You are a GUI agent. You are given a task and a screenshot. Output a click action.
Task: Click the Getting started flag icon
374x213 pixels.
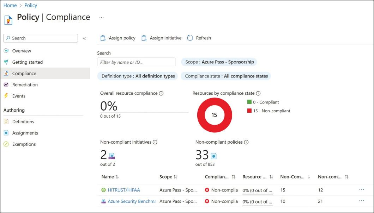[x=6, y=62]
